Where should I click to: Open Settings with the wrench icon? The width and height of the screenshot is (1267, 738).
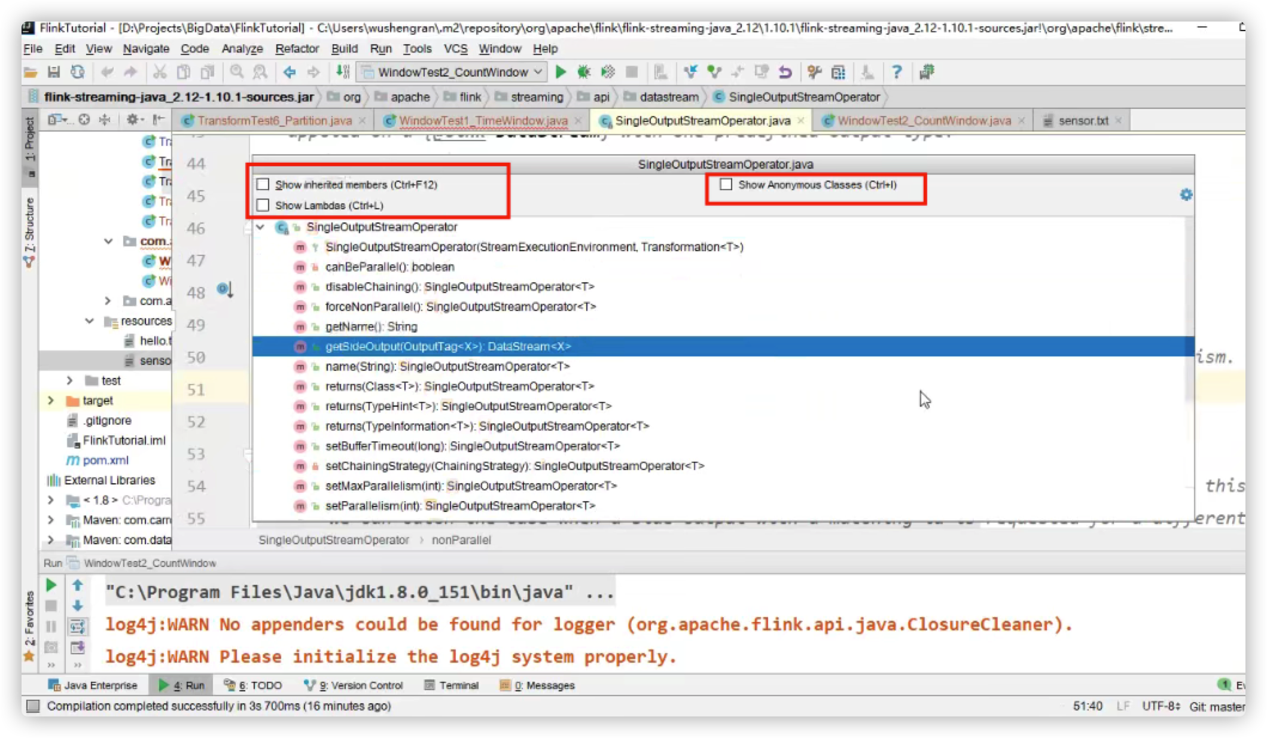(814, 72)
